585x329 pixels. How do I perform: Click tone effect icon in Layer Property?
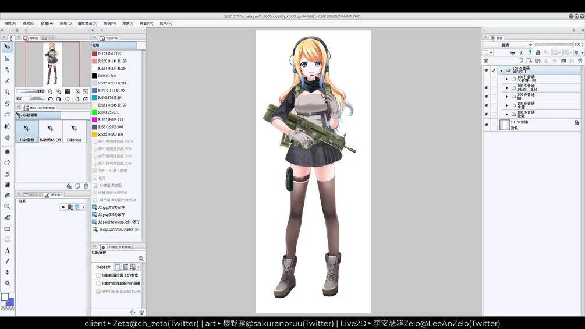(x=70, y=207)
